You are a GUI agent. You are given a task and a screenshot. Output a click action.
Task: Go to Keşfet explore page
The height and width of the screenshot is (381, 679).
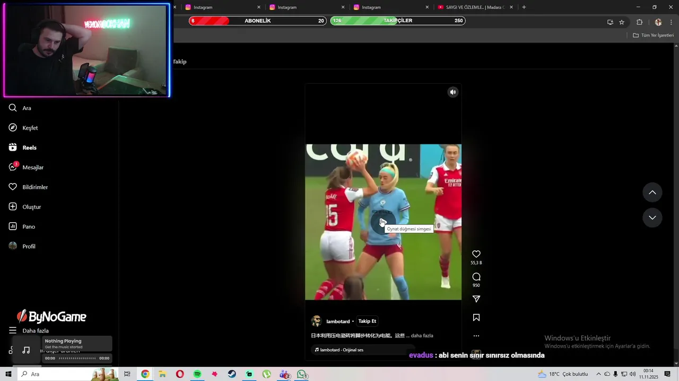[23, 128]
